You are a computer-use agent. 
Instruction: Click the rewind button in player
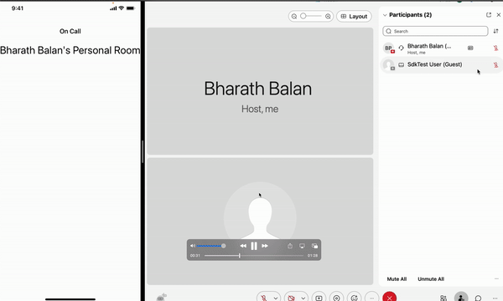coord(243,246)
